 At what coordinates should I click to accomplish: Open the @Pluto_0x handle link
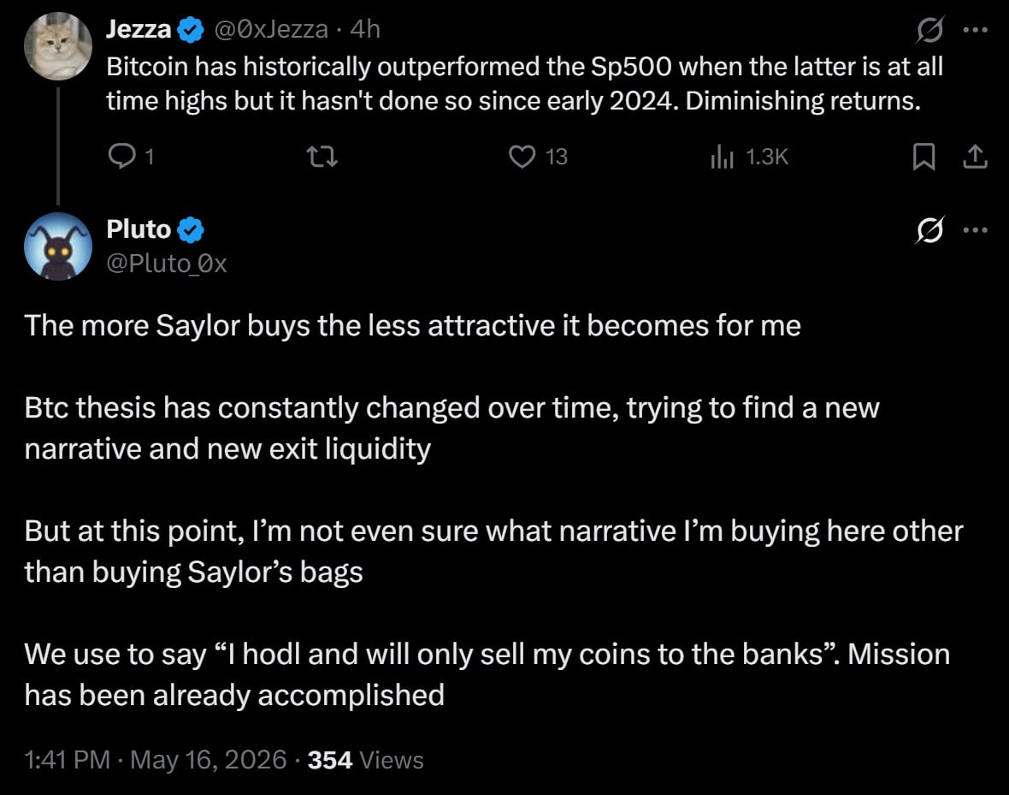(x=166, y=264)
